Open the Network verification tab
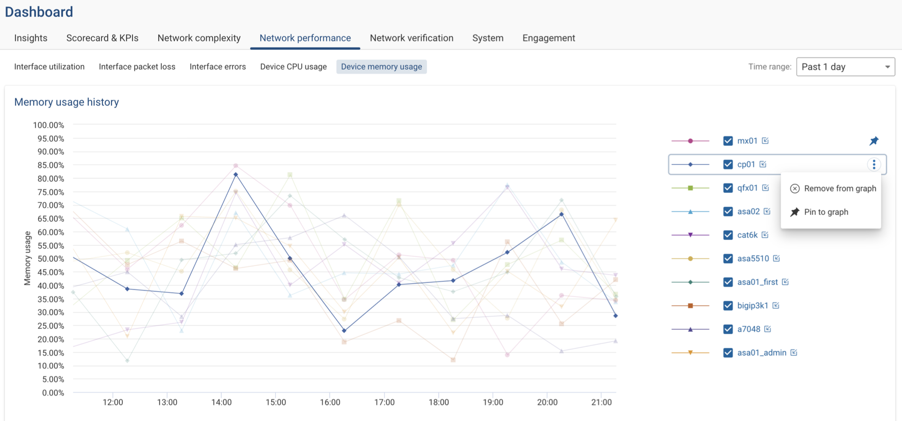 [x=412, y=38]
